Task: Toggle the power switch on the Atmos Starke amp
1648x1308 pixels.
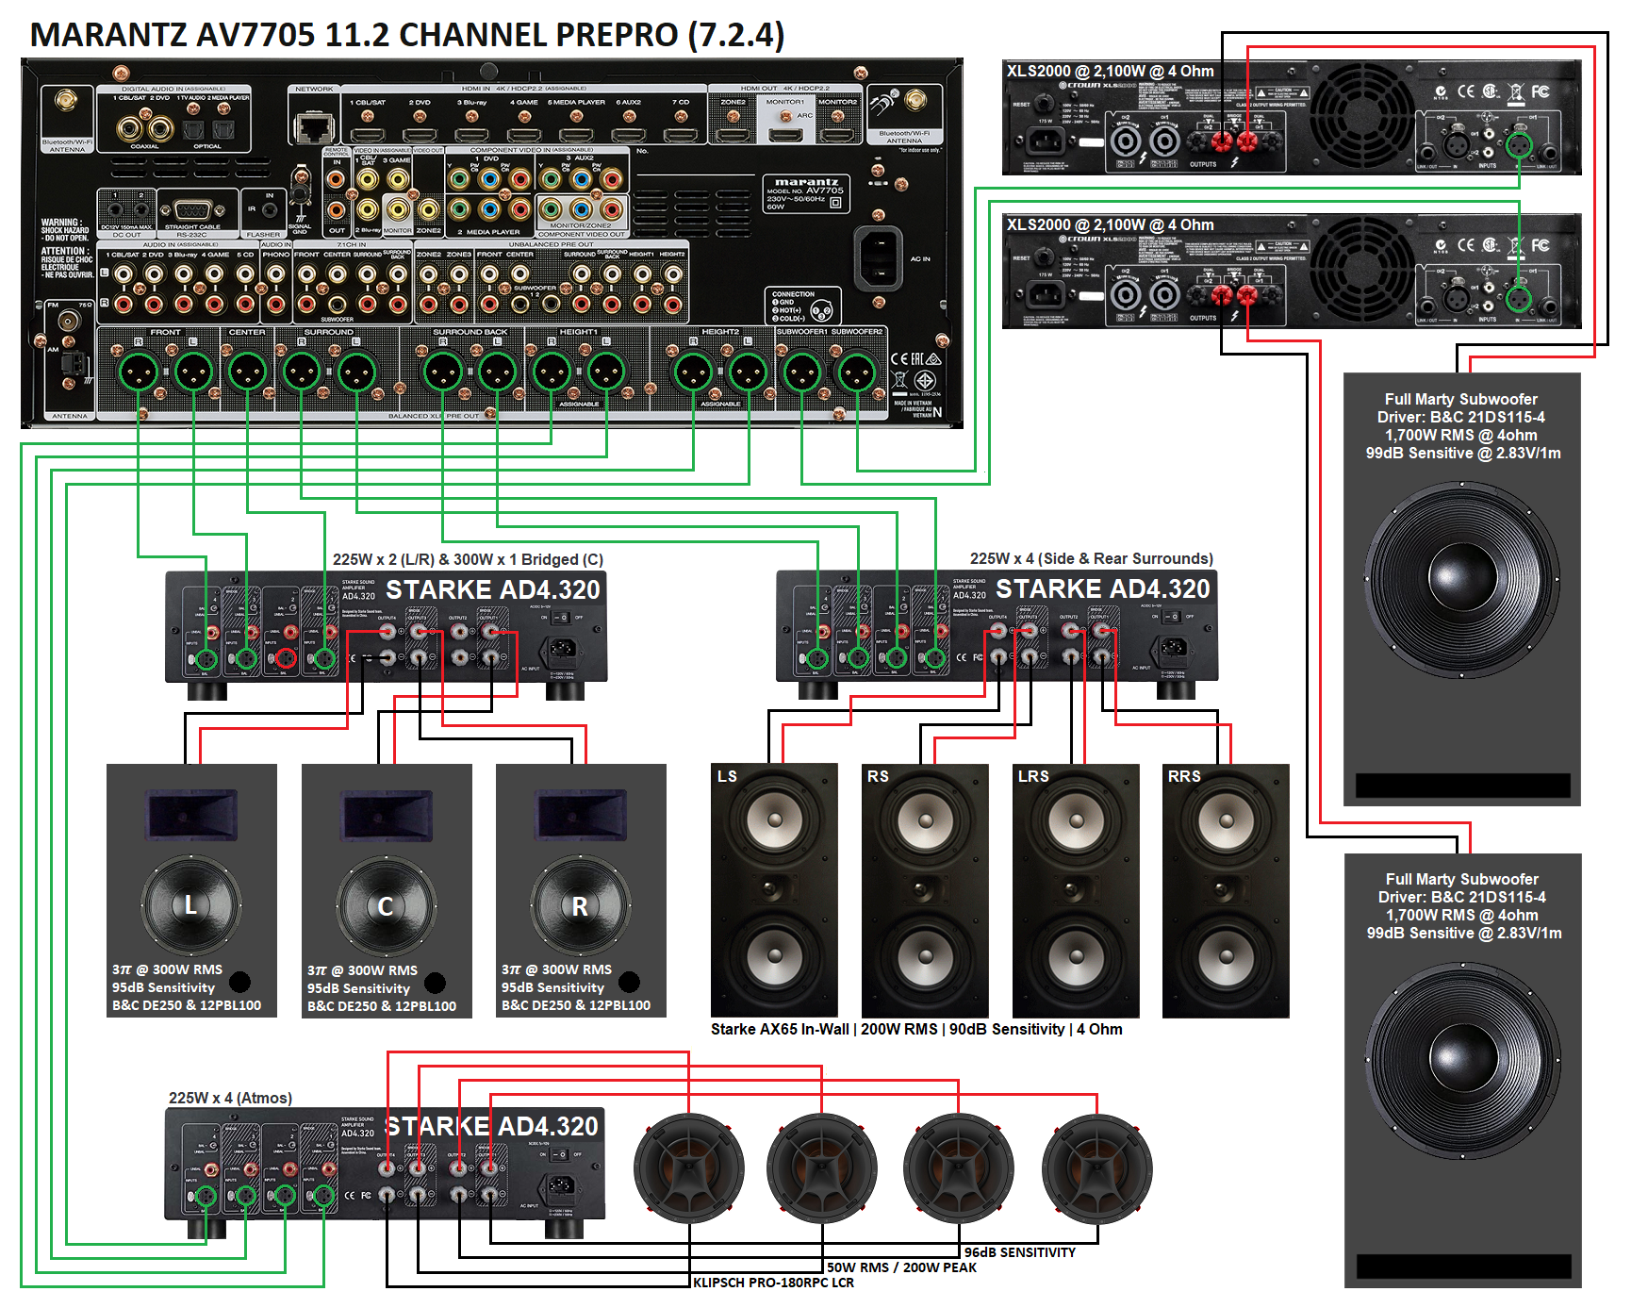Action: (x=559, y=1154)
